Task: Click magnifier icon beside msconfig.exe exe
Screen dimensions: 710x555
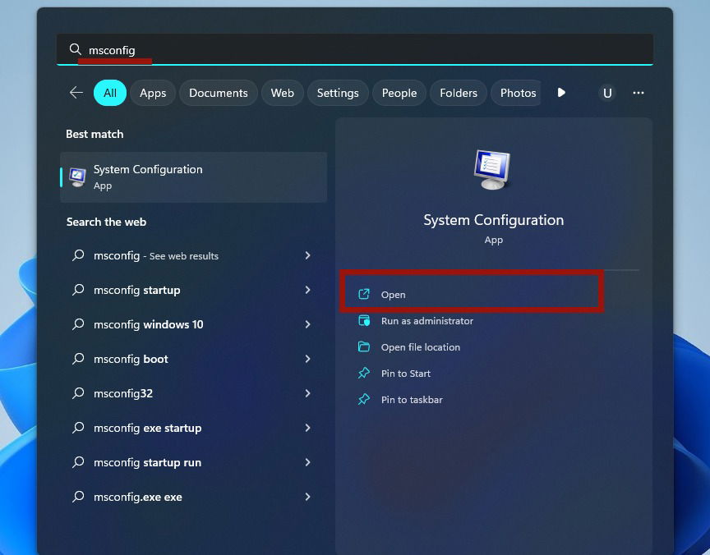Action: (78, 497)
